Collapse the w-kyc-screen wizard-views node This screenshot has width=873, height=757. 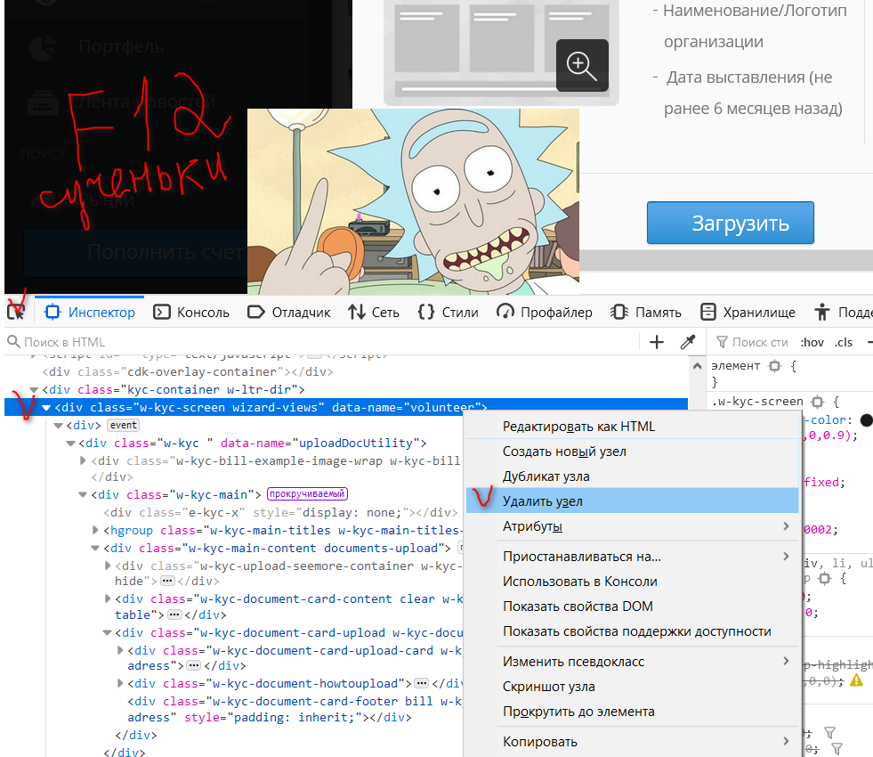click(x=46, y=408)
